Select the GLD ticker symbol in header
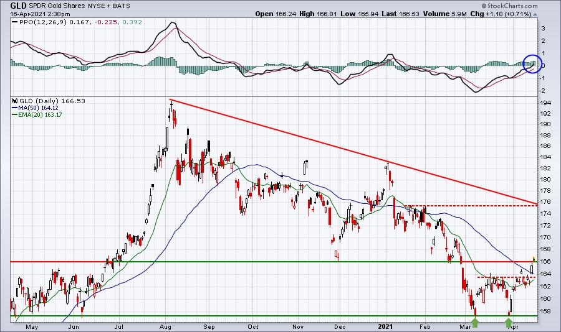Image resolution: width=561 pixels, height=332 pixels. click(x=9, y=4)
